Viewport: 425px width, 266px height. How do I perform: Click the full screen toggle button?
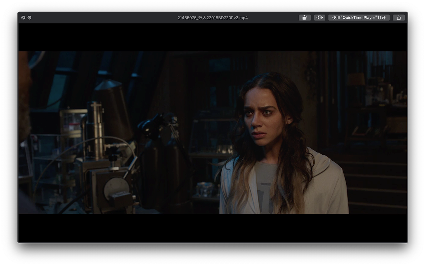pyautogui.click(x=29, y=18)
